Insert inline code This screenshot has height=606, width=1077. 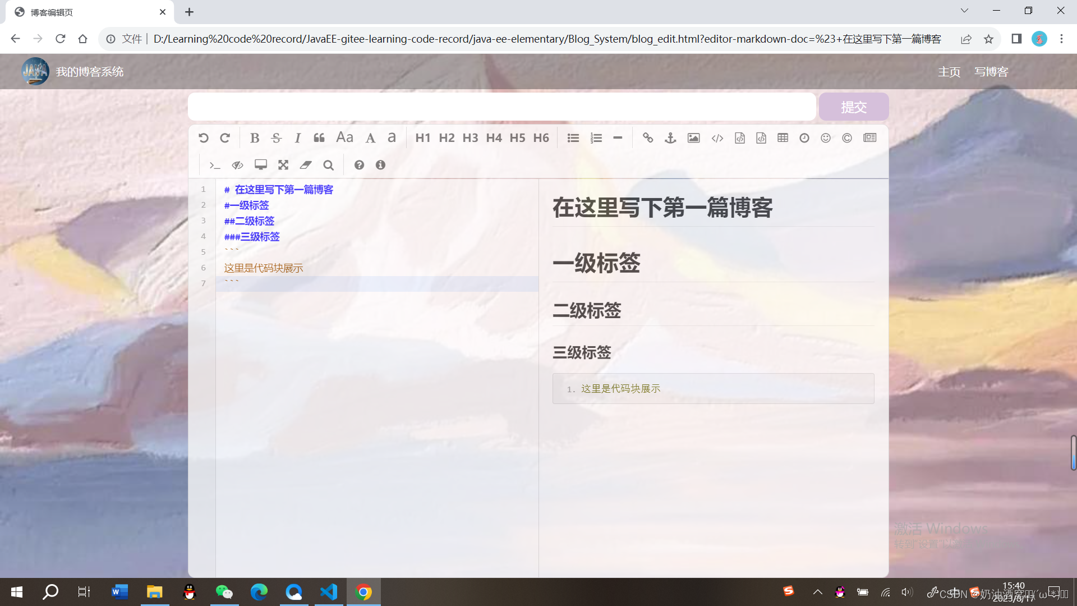717,138
